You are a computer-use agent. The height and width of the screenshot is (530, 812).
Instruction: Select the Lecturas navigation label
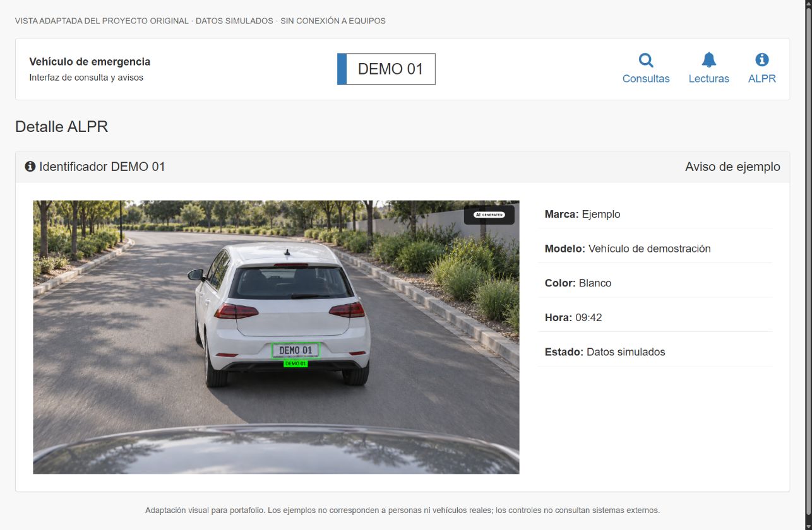(709, 79)
